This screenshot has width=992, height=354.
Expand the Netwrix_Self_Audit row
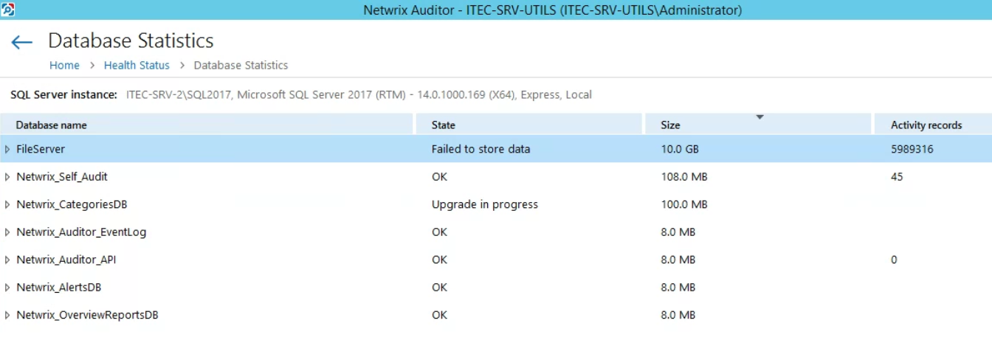[x=7, y=177]
